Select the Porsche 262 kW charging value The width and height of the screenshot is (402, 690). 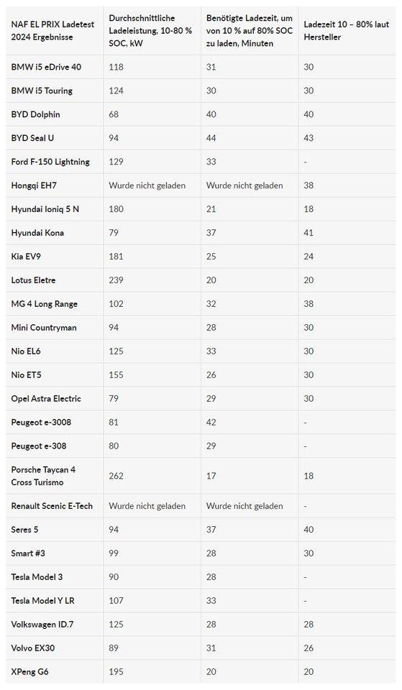pyautogui.click(x=117, y=476)
